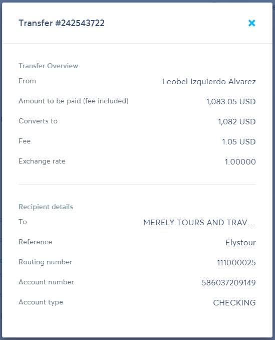Click the Converts to value 1,082 USD
The height and width of the screenshot is (340, 275).
coord(236,122)
